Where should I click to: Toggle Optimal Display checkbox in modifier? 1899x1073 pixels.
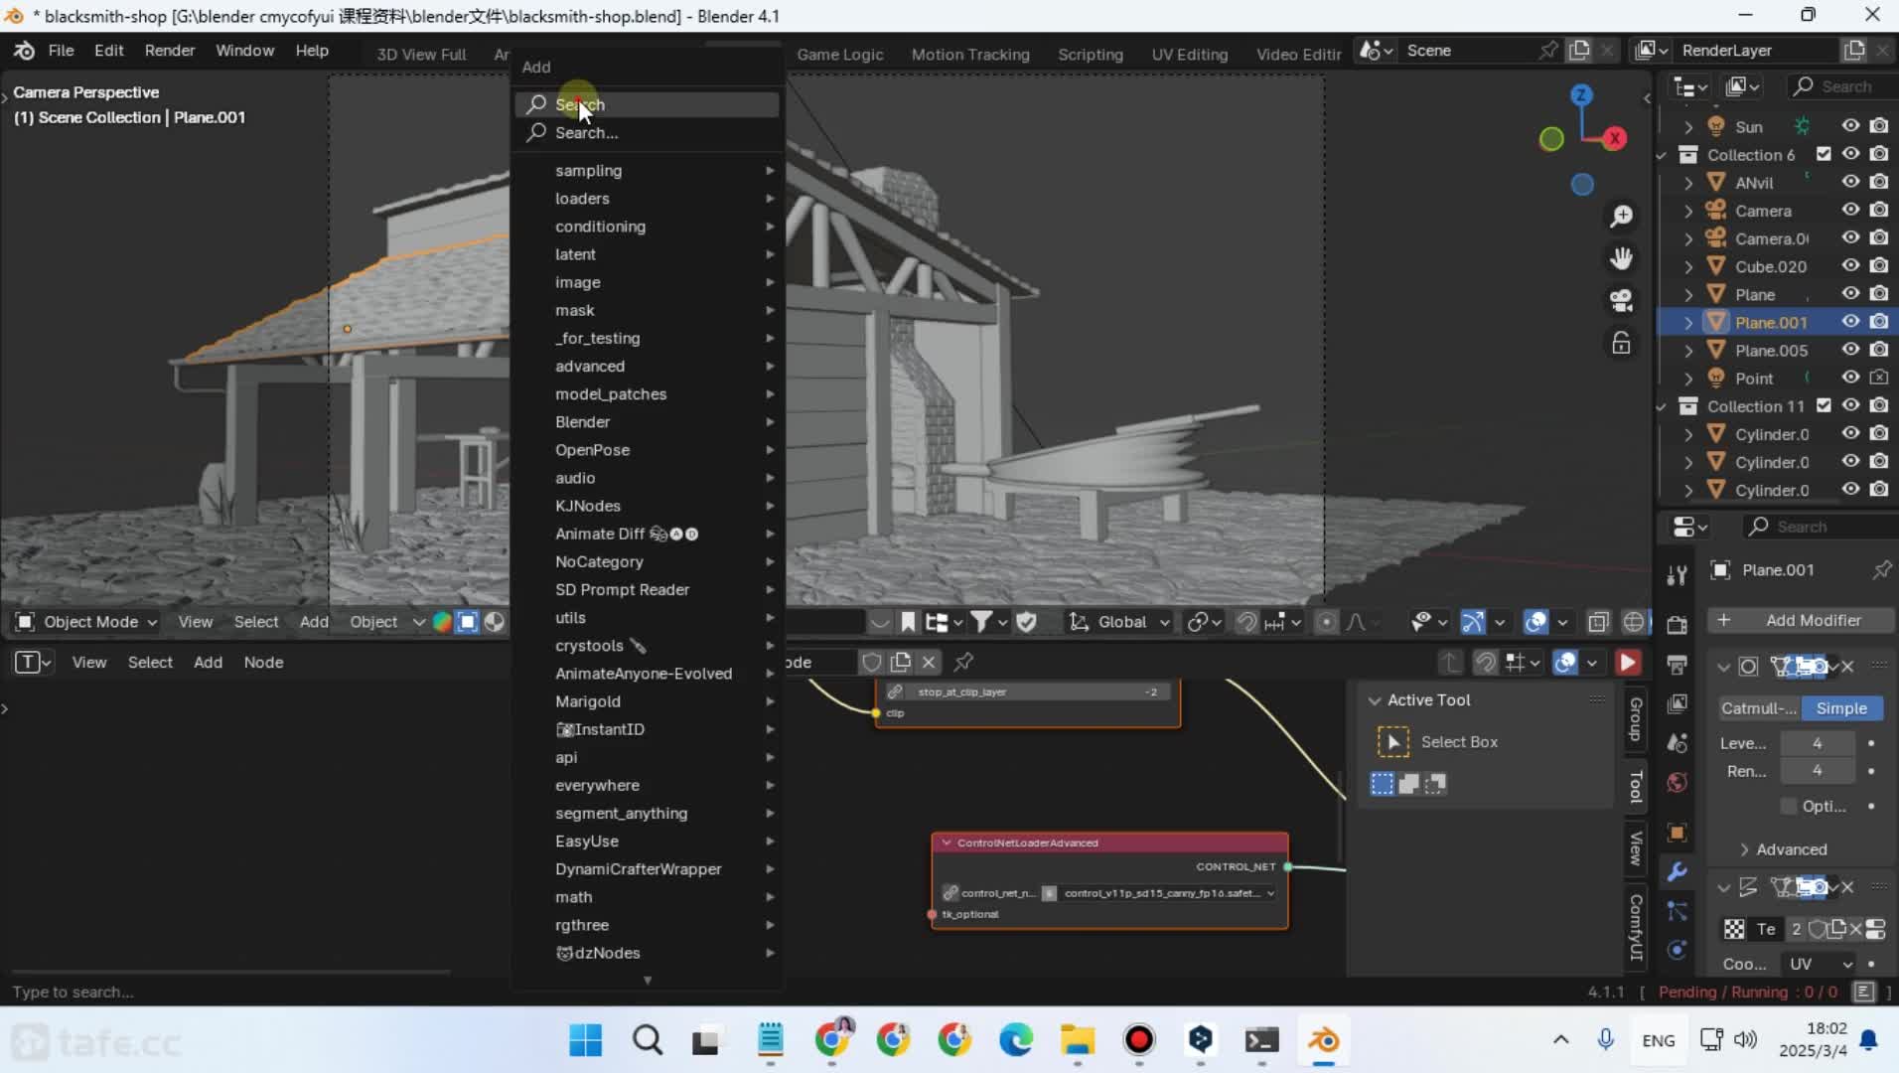click(x=1789, y=806)
